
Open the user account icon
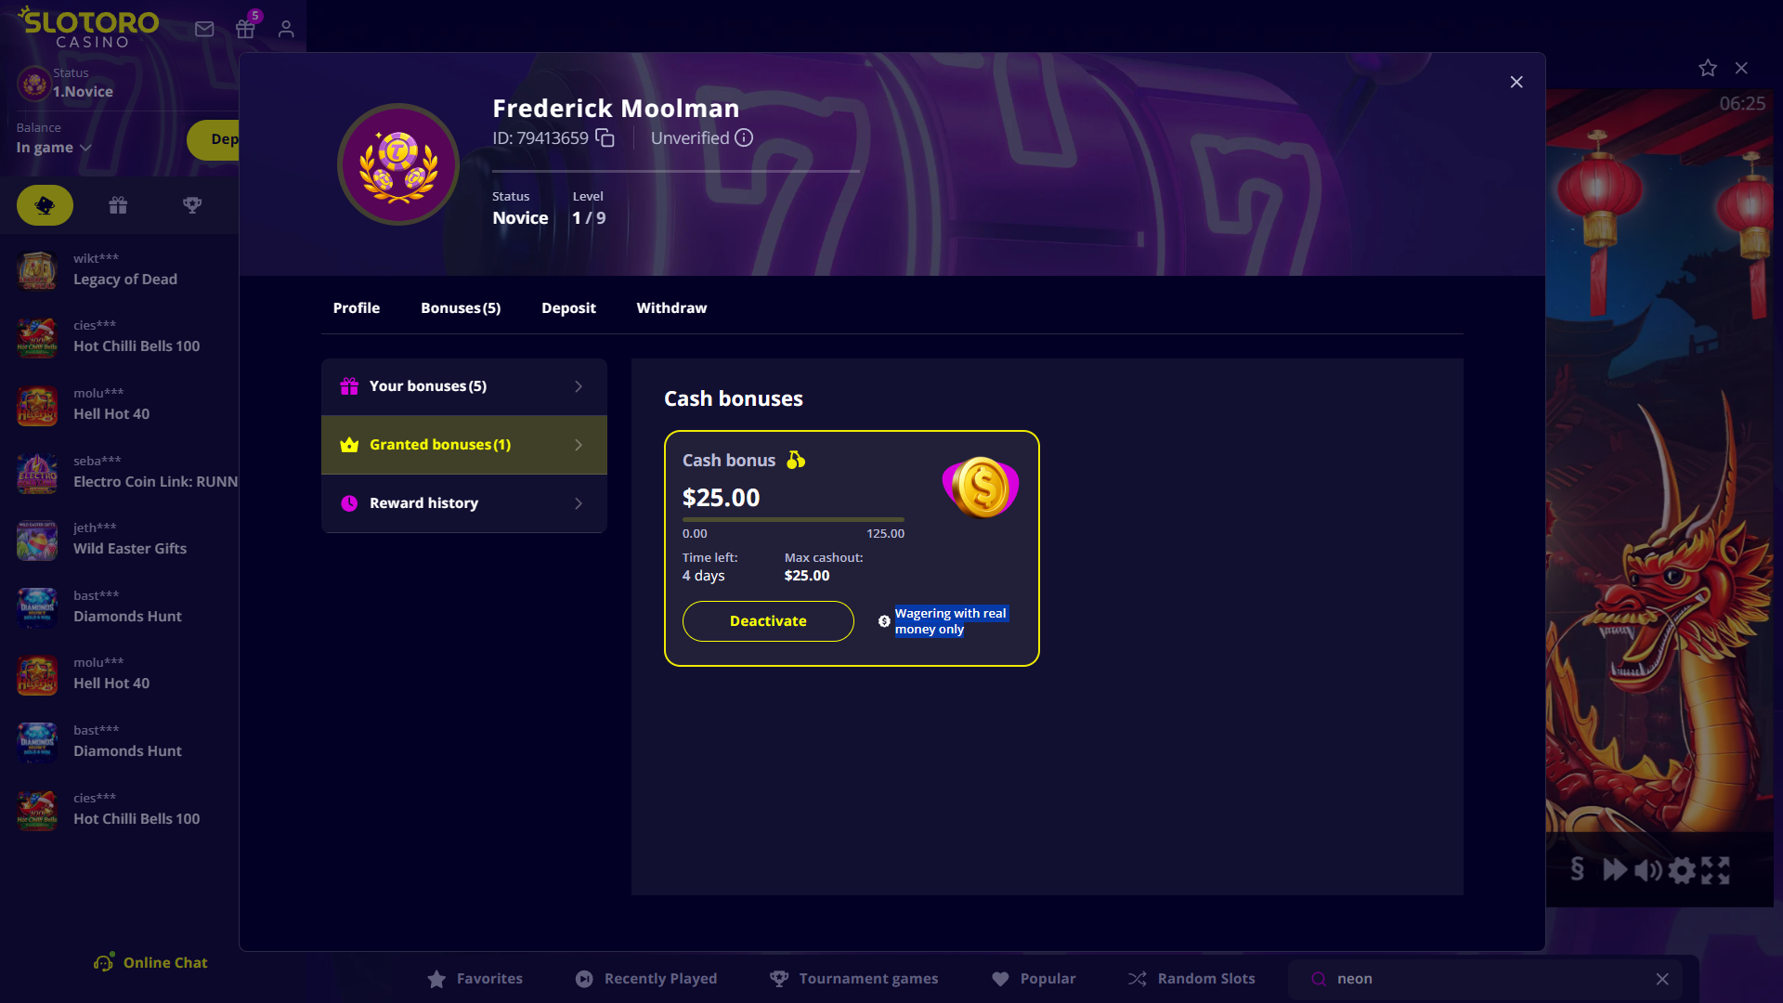tap(286, 29)
